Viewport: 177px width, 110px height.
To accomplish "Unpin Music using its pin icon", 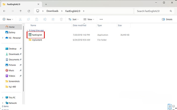I will coord(20,70).
